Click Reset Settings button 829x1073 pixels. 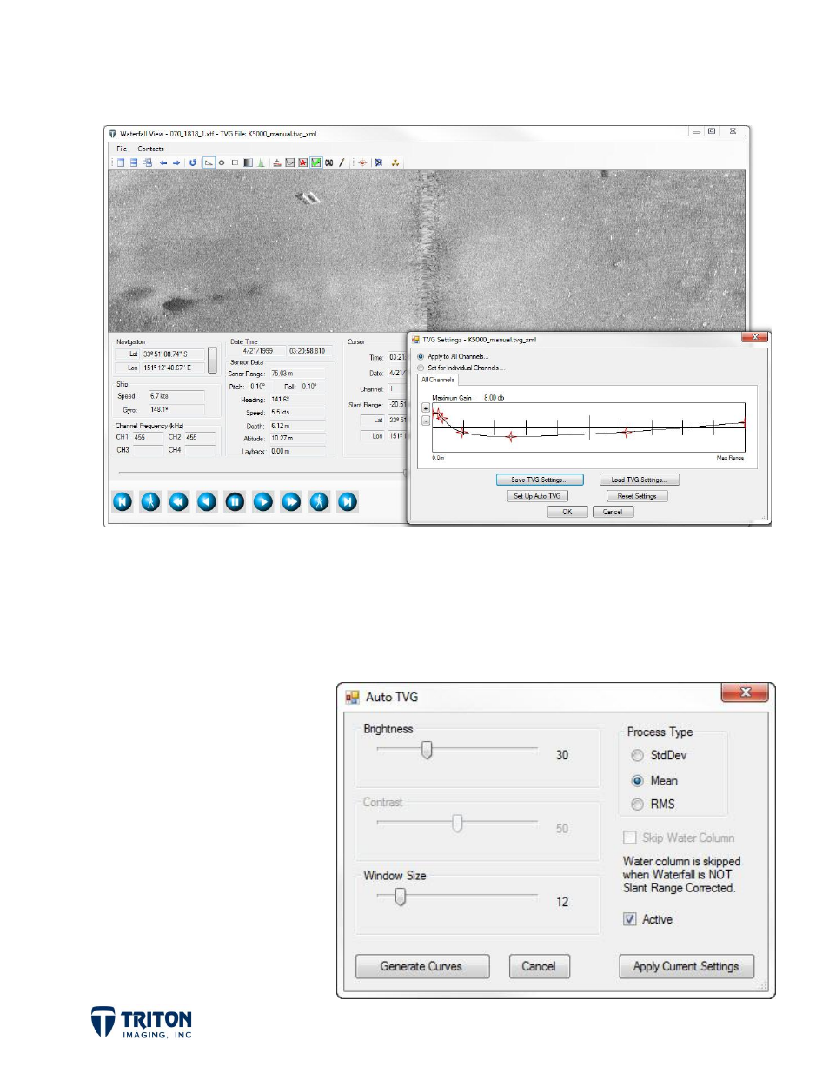pos(637,496)
